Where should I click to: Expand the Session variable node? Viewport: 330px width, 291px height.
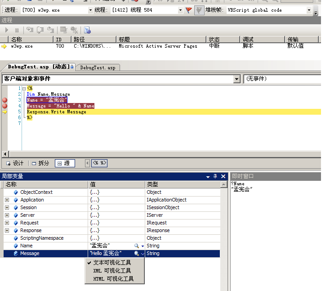[7, 208]
